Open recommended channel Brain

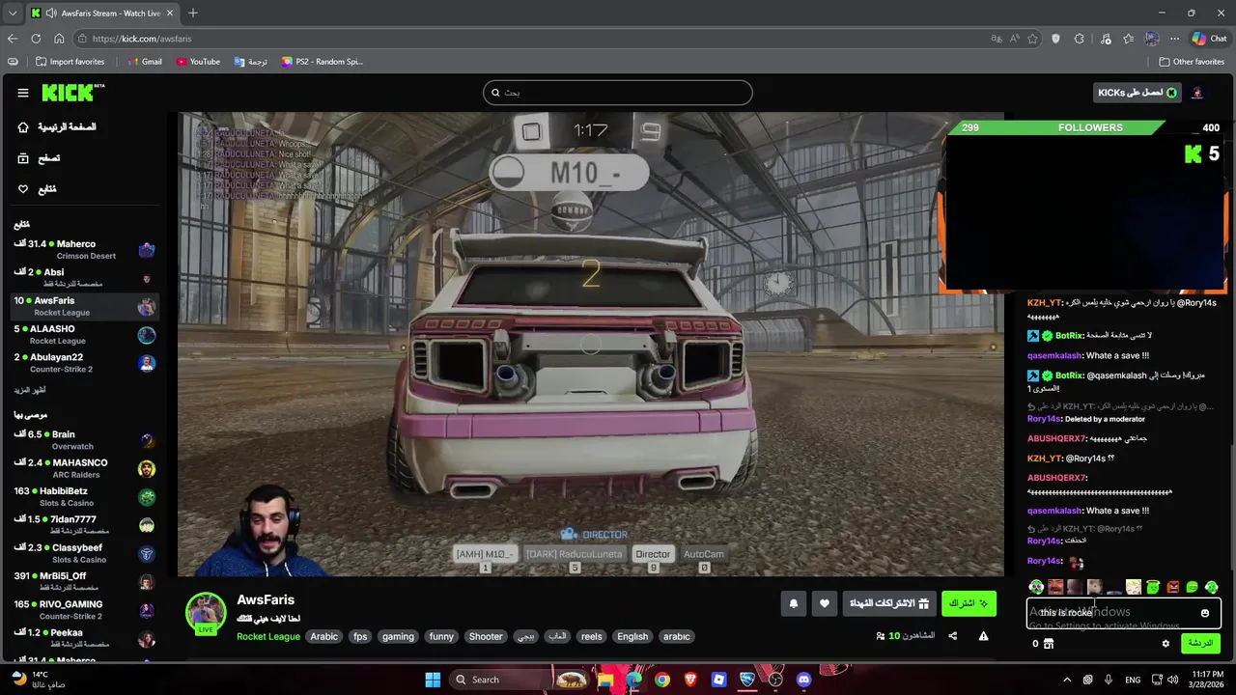(x=85, y=440)
